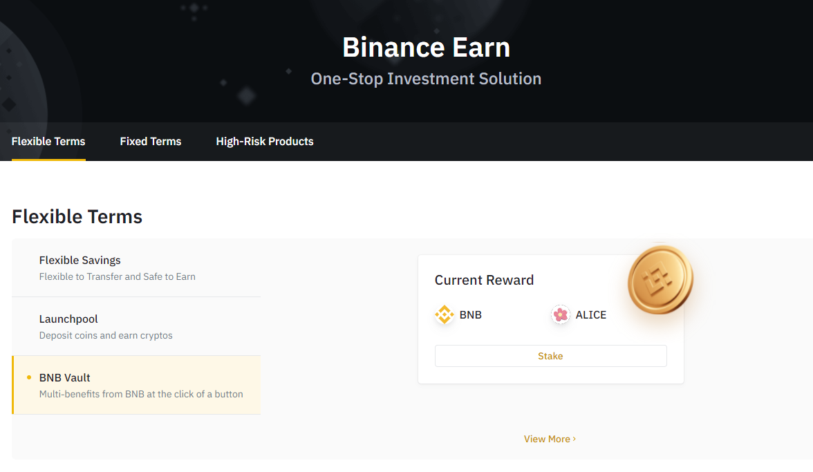Click the yellow bullet next to BNB Vault
Viewport: 813px width, 472px height.
click(x=29, y=378)
